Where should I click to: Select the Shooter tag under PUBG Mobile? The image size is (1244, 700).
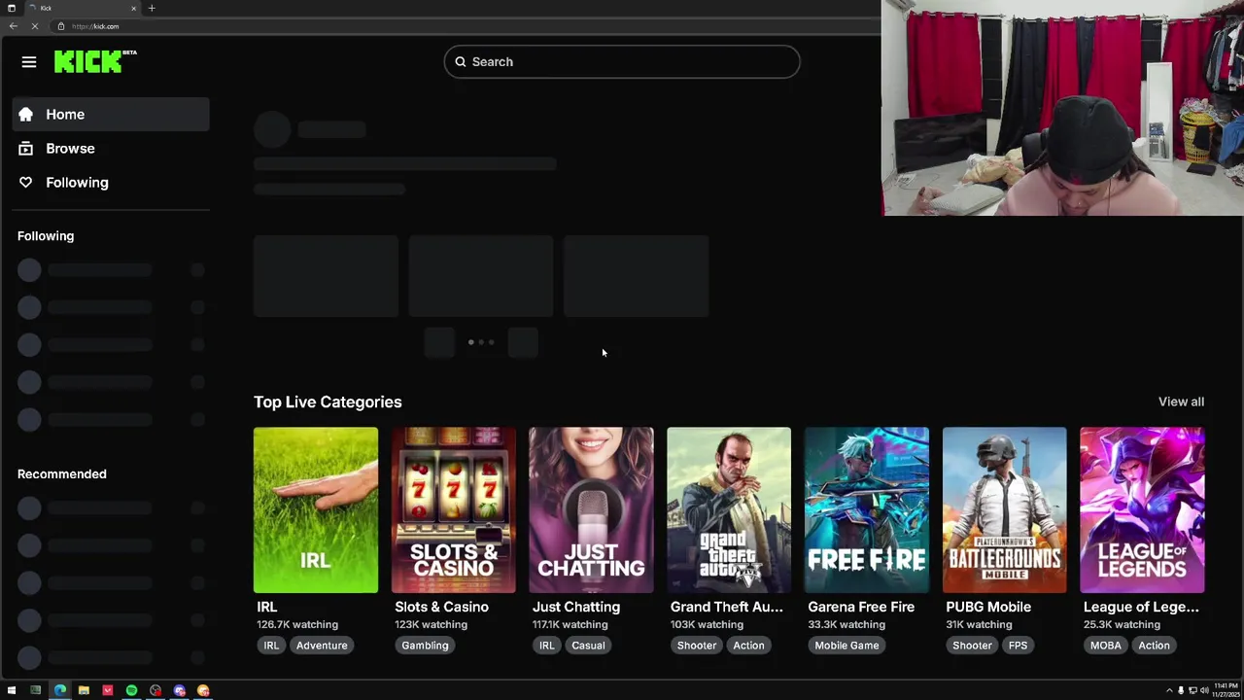pyautogui.click(x=972, y=646)
